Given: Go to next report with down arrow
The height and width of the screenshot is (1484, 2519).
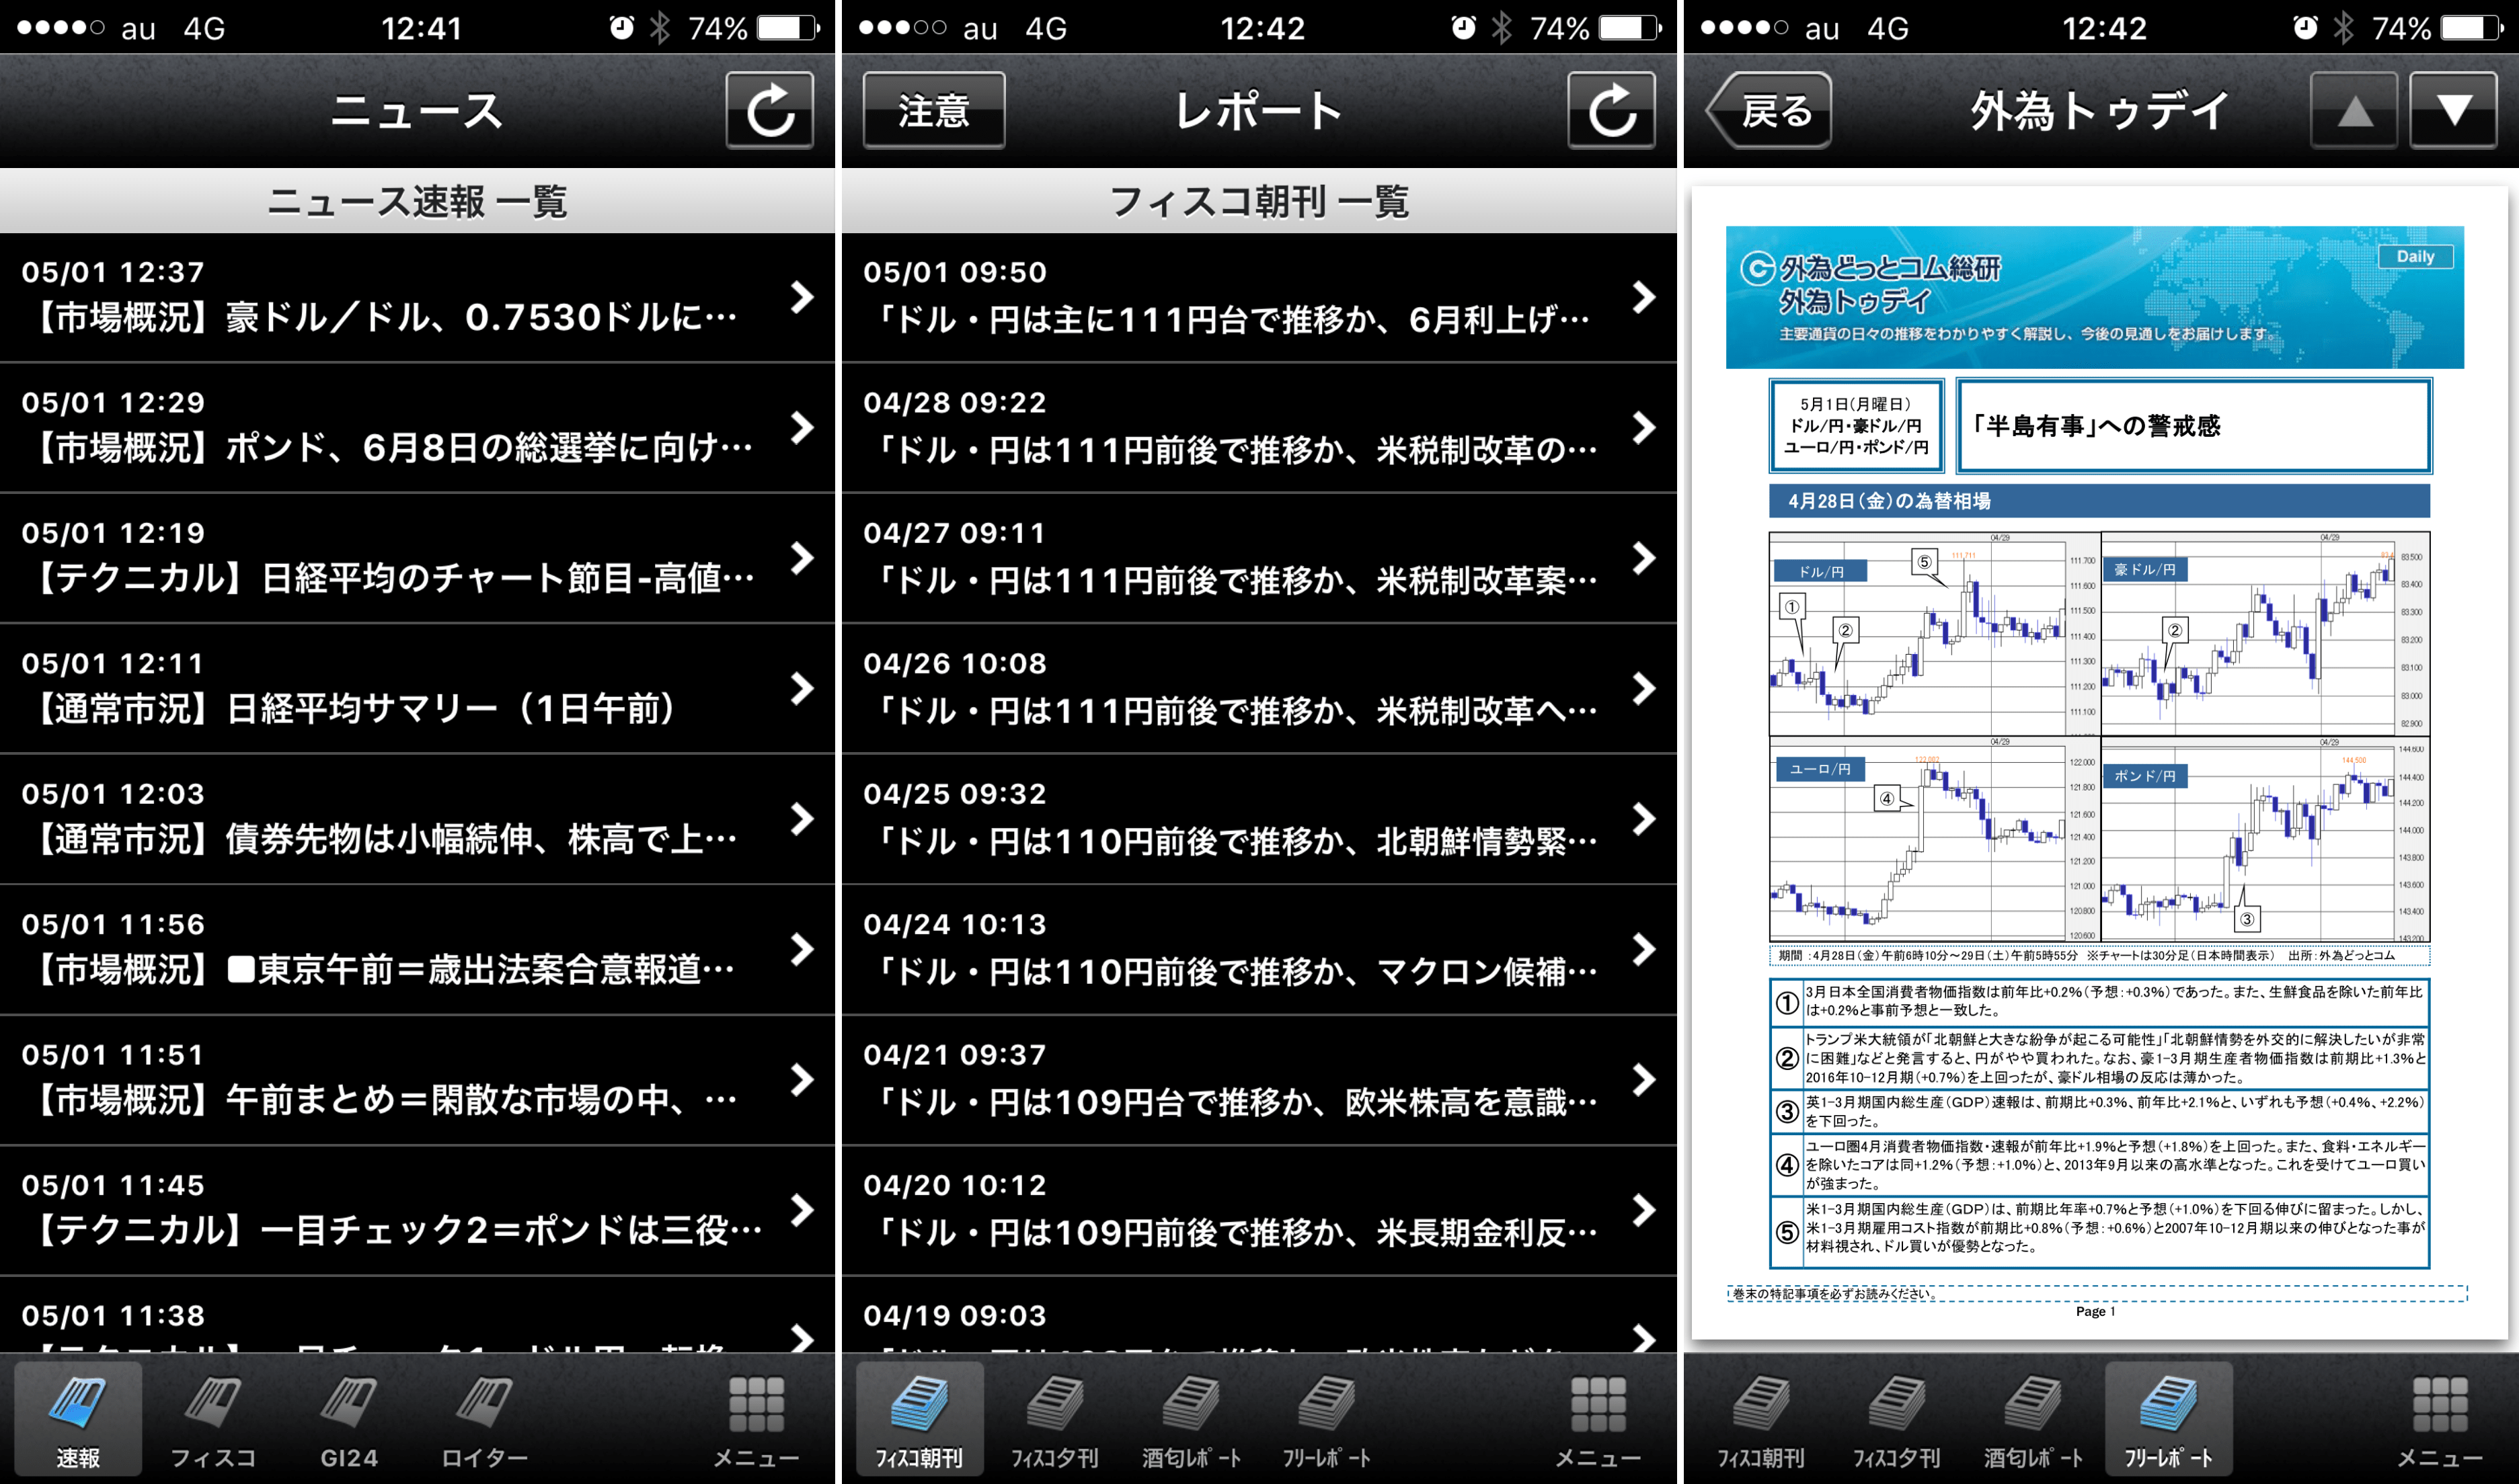Looking at the screenshot, I should pos(2453,111).
